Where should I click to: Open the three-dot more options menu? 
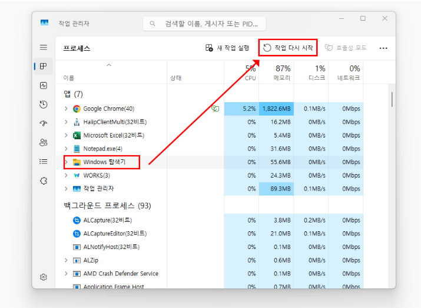pyautogui.click(x=383, y=48)
